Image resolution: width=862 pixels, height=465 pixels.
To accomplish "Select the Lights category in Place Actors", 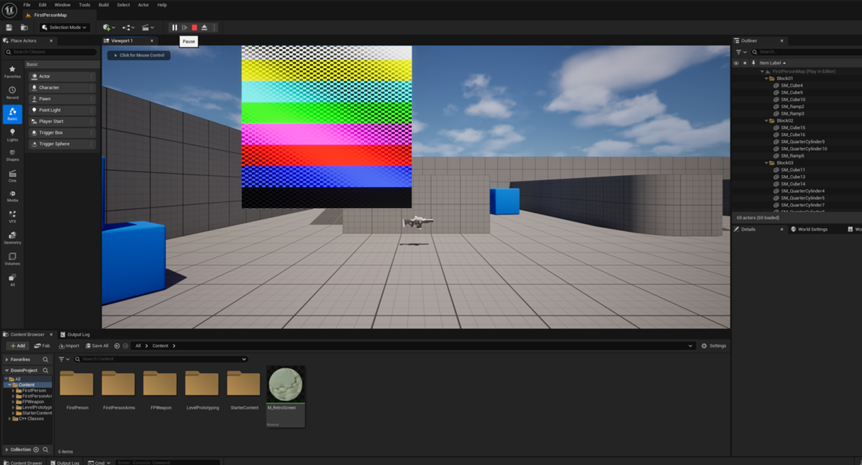I will (12, 135).
